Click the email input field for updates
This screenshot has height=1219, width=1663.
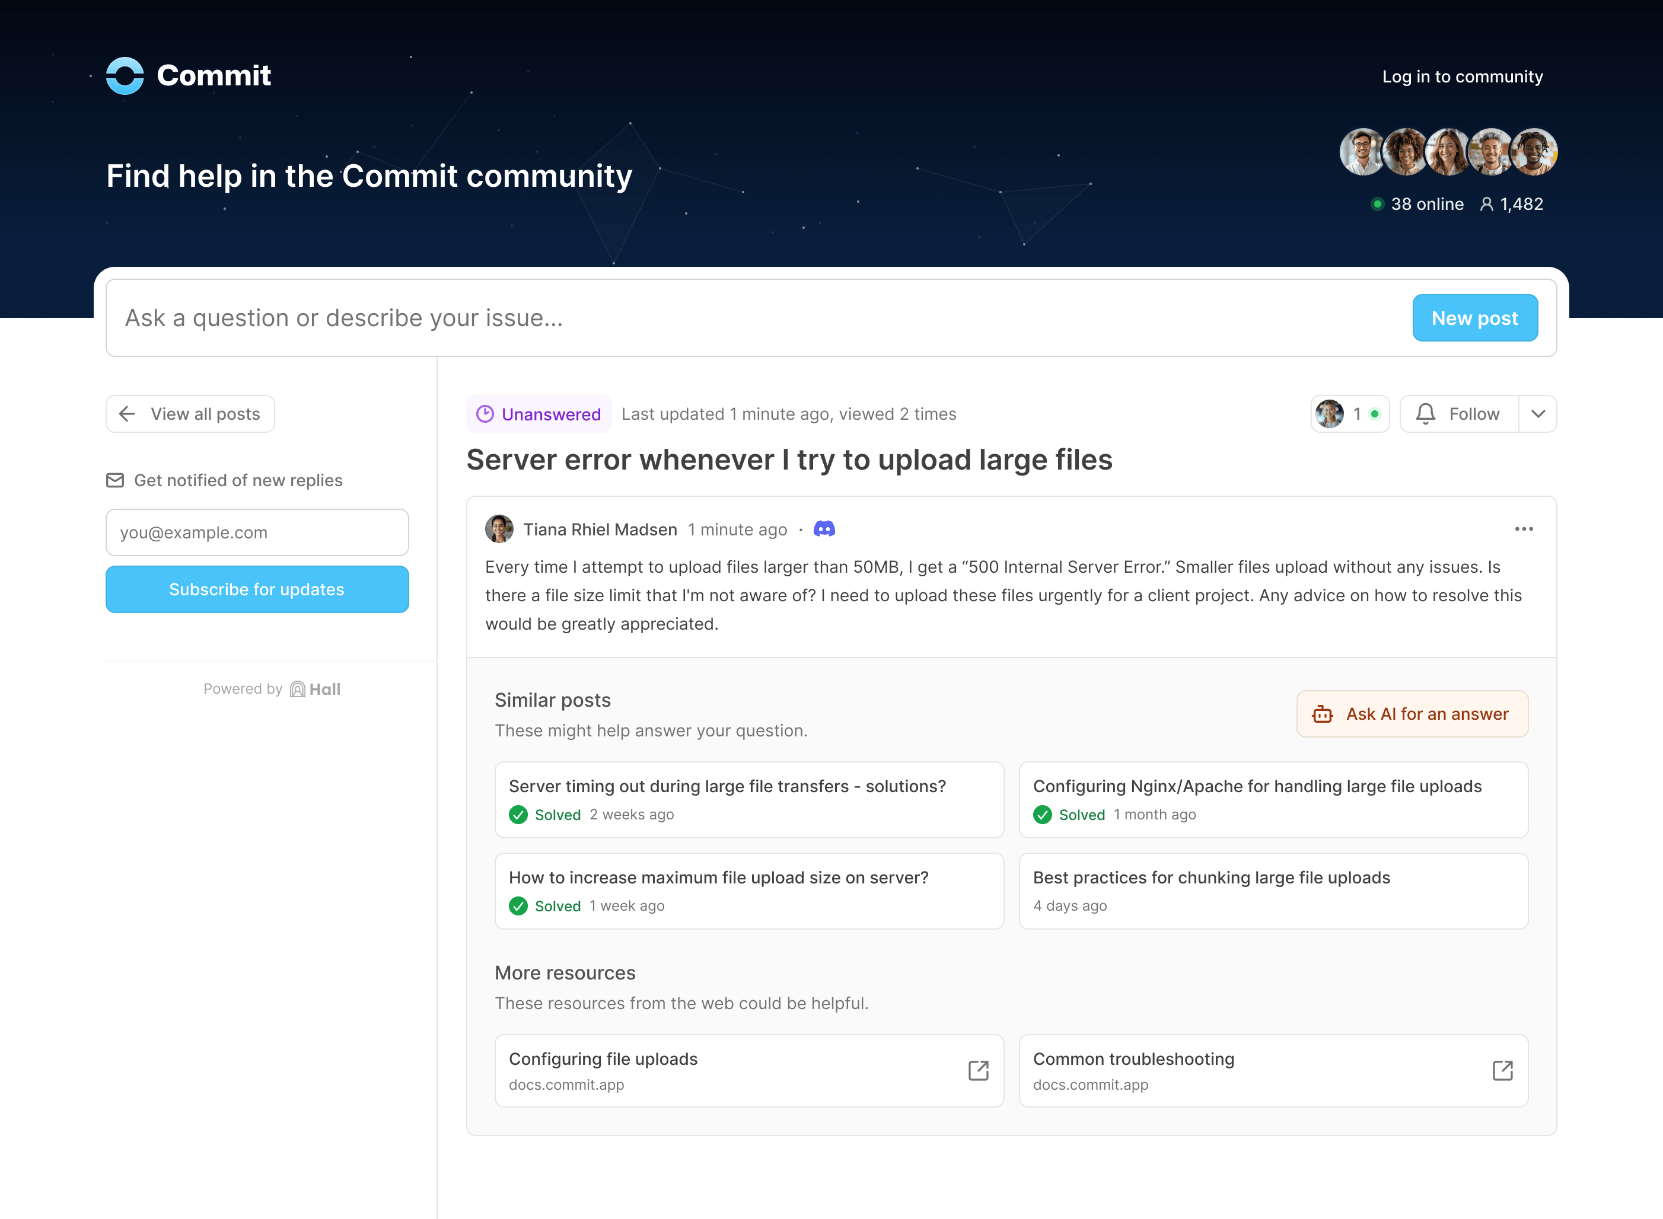[256, 531]
